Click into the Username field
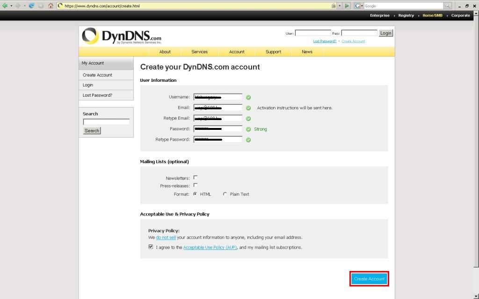The height and width of the screenshot is (299, 479). point(218,97)
